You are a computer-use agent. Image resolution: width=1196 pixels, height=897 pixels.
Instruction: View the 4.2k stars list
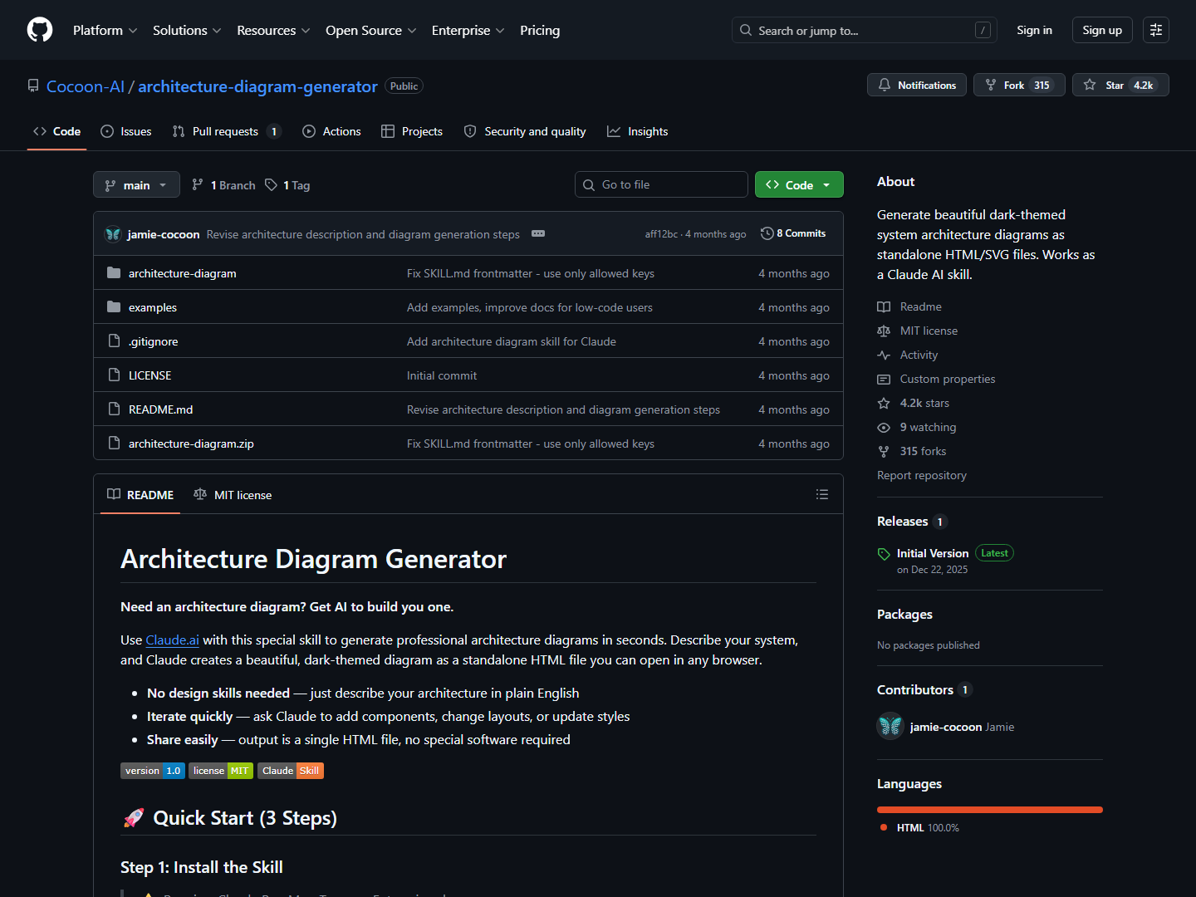pyautogui.click(x=914, y=403)
